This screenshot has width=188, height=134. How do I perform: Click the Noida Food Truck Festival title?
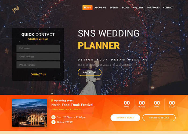click(x=72, y=105)
